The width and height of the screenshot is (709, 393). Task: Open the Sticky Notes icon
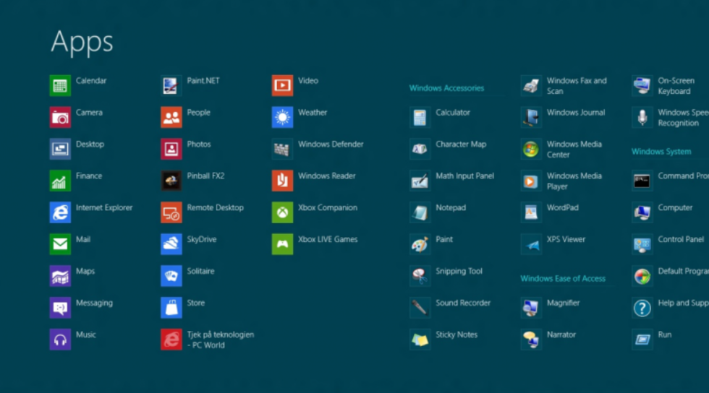[420, 340]
